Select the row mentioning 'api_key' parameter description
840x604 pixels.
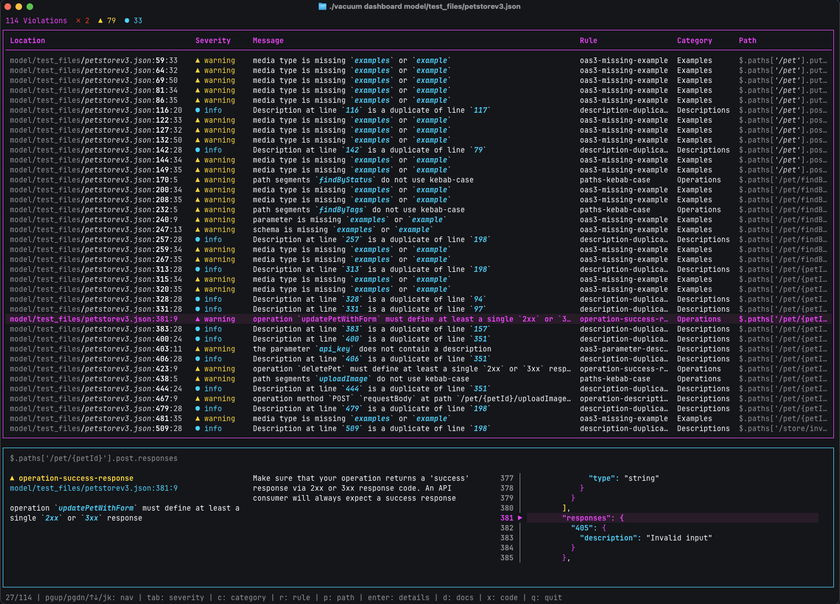point(419,349)
